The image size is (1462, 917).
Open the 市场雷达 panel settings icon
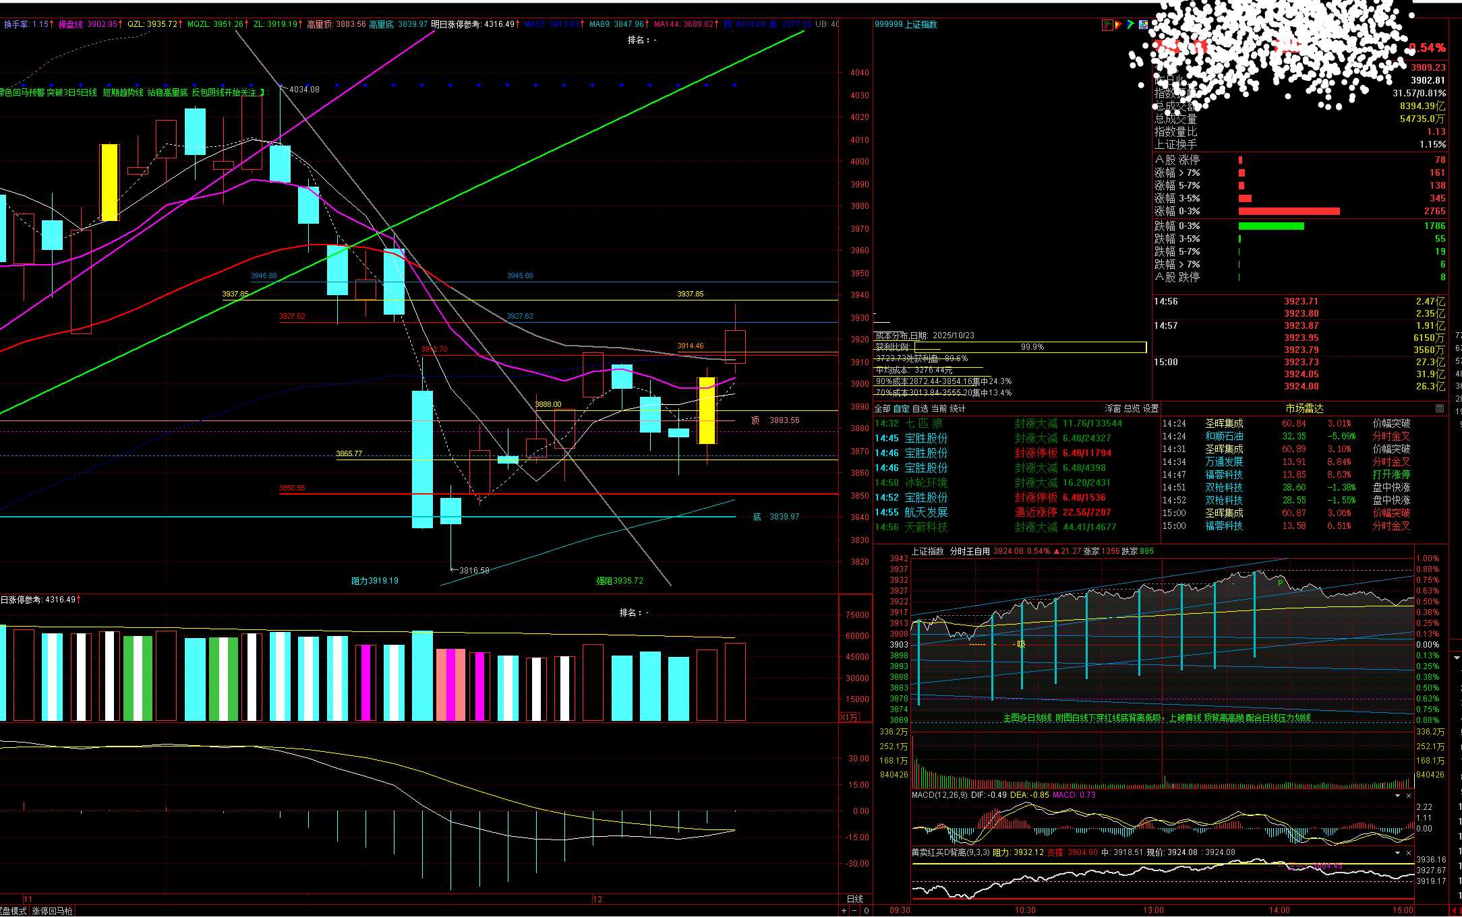point(1440,408)
